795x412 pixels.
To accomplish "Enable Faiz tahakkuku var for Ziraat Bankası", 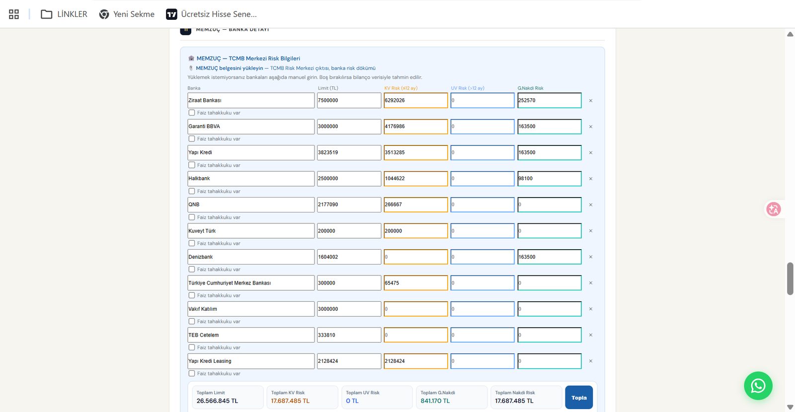I will pyautogui.click(x=192, y=113).
